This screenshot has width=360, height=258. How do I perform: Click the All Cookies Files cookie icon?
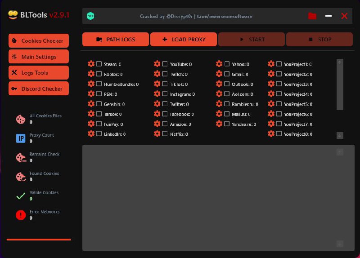(x=21, y=119)
